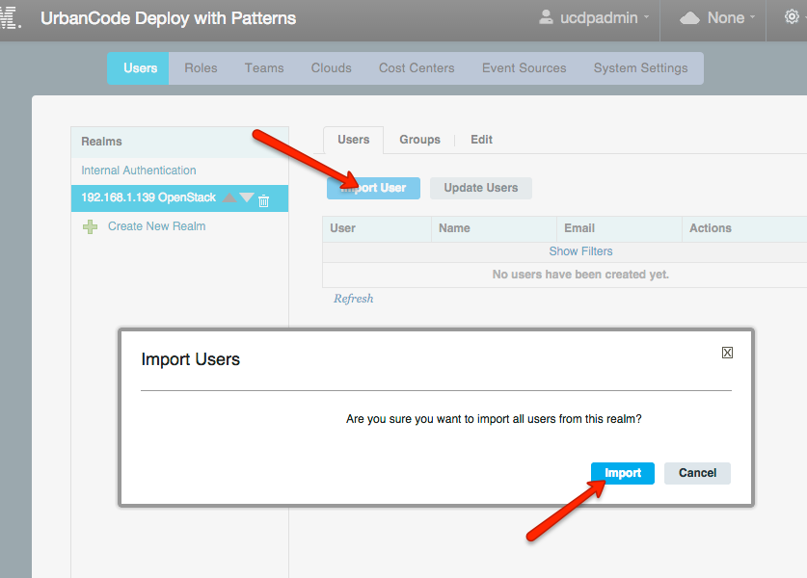Switch to the Teams tab
Viewport: 807px width, 578px height.
[264, 67]
